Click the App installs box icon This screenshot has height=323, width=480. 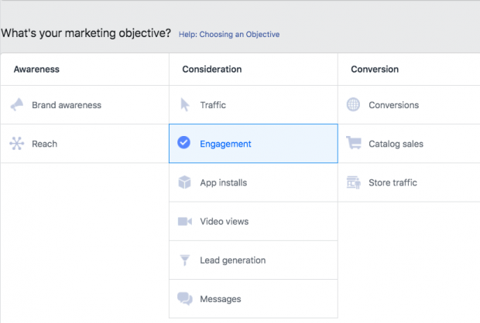click(184, 183)
